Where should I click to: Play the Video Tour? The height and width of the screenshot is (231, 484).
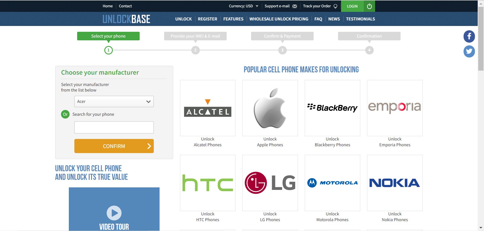pyautogui.click(x=114, y=213)
